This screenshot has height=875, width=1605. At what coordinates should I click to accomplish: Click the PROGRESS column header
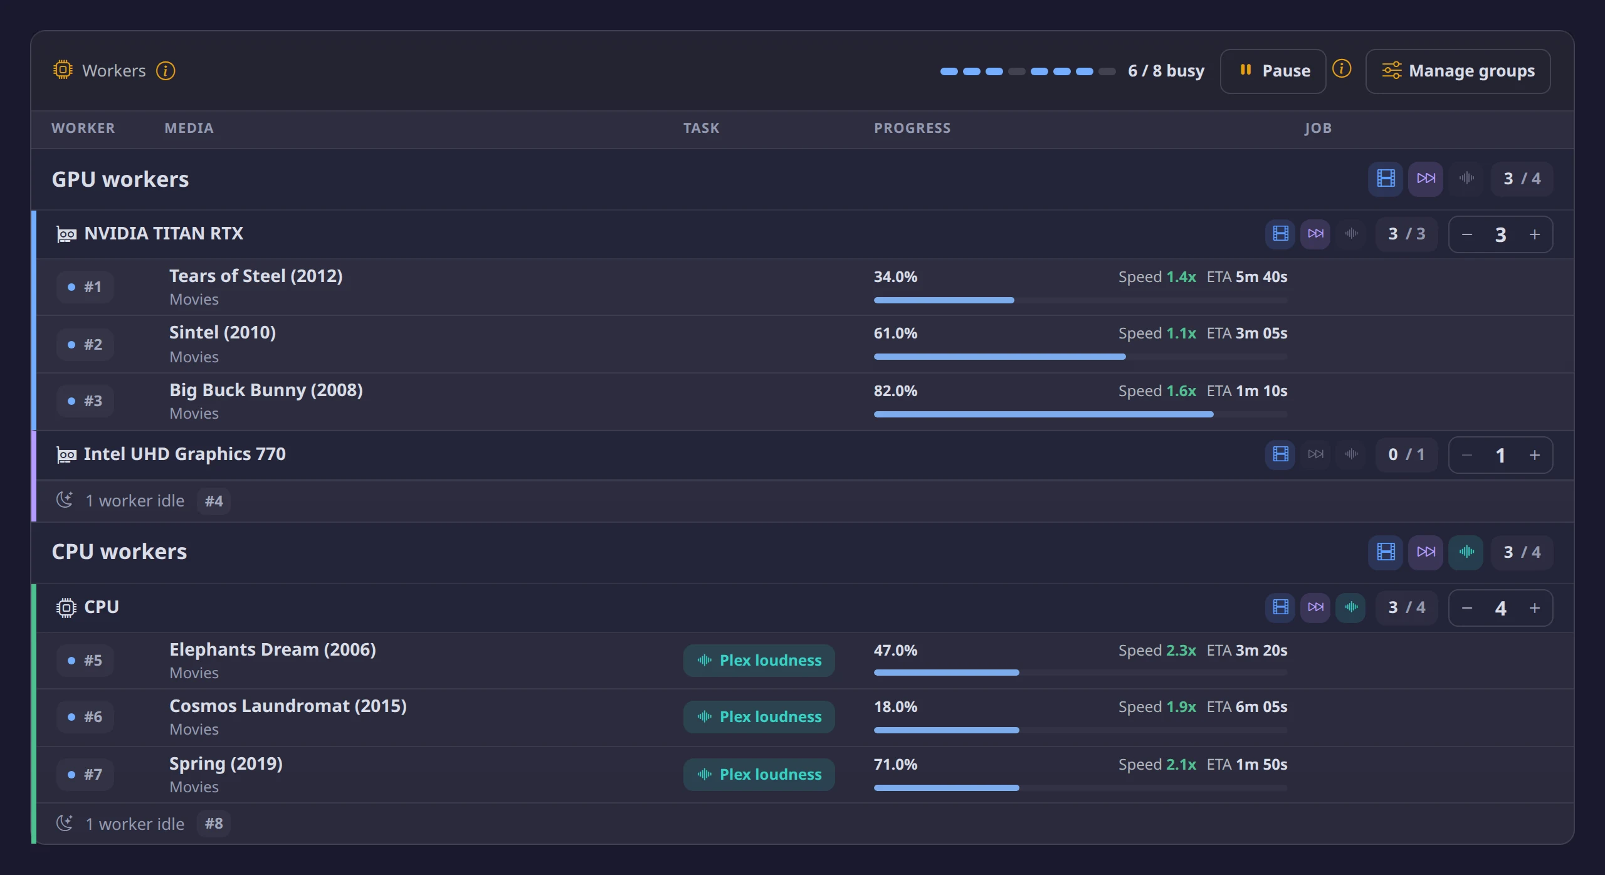(x=912, y=128)
